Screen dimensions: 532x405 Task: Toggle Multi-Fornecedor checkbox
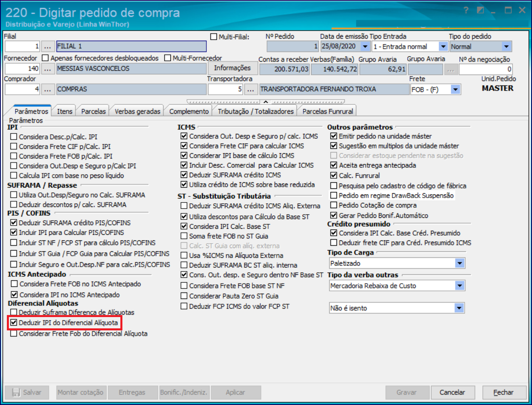tap(168, 58)
